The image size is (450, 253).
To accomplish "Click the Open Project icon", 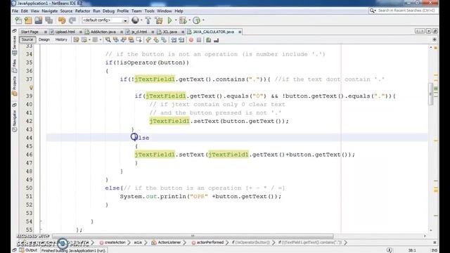I will [39, 20].
